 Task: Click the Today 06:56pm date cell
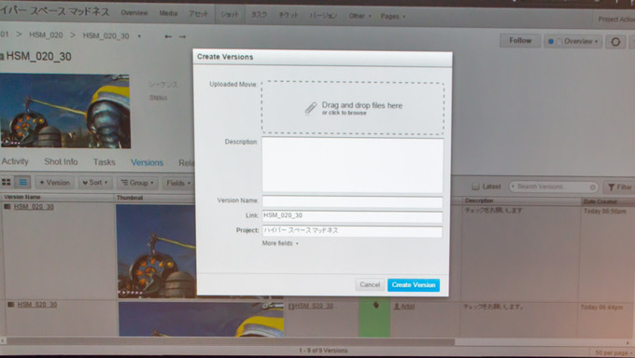[604, 212]
